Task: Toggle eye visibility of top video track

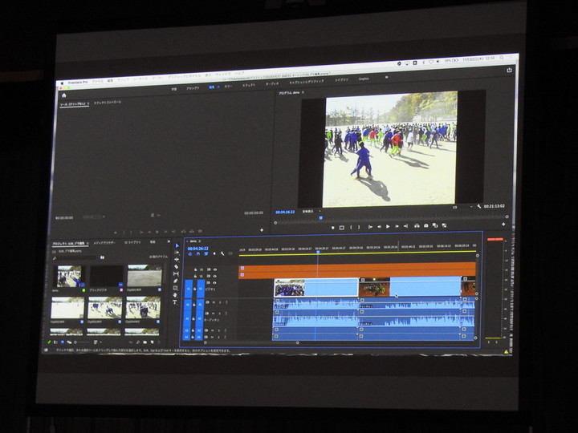Action: coord(214,269)
